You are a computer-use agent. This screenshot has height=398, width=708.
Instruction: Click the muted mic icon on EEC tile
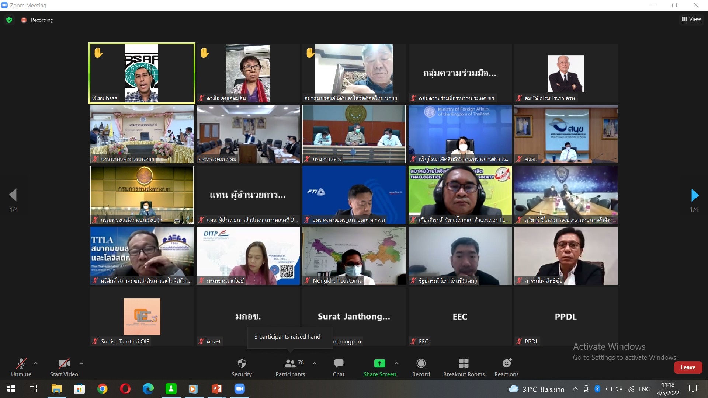[x=413, y=342]
